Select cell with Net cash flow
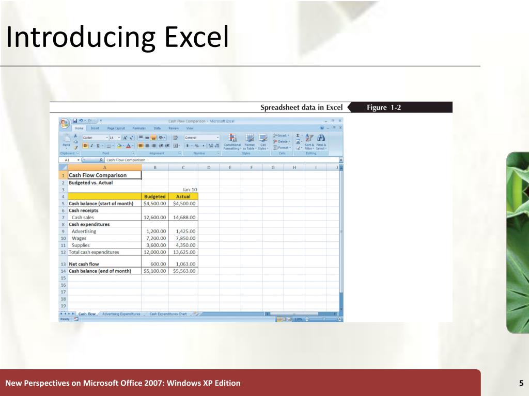Screen dimensions: 529x396 pyautogui.click(x=104, y=261)
